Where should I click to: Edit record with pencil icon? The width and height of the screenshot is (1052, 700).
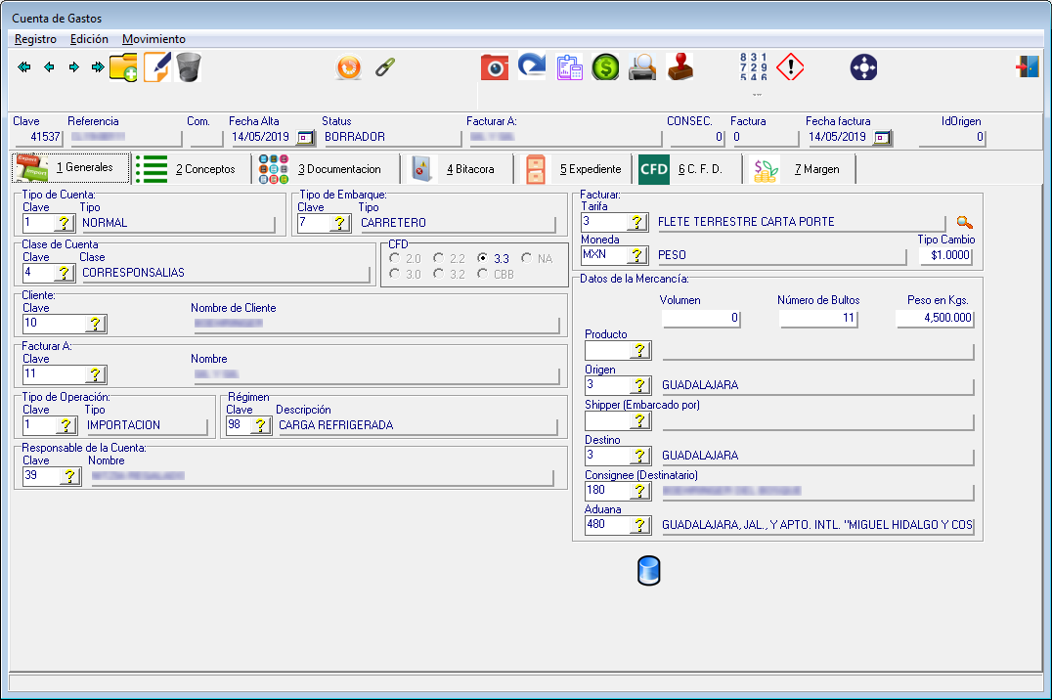coord(157,67)
